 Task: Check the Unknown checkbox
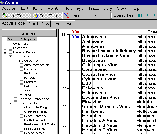click(21, 86)
